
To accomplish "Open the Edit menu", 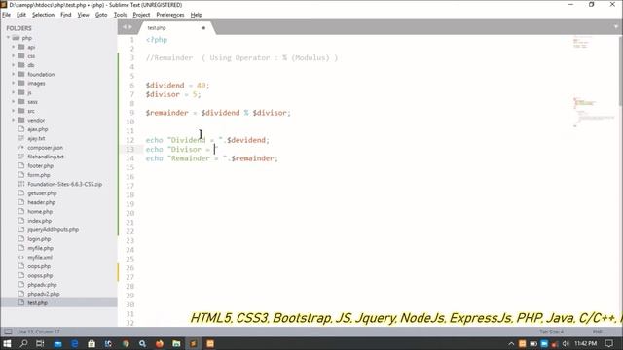I will pyautogui.click(x=21, y=15).
